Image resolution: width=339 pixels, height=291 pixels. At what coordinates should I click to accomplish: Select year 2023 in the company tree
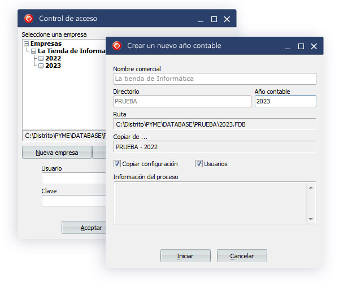(x=53, y=66)
